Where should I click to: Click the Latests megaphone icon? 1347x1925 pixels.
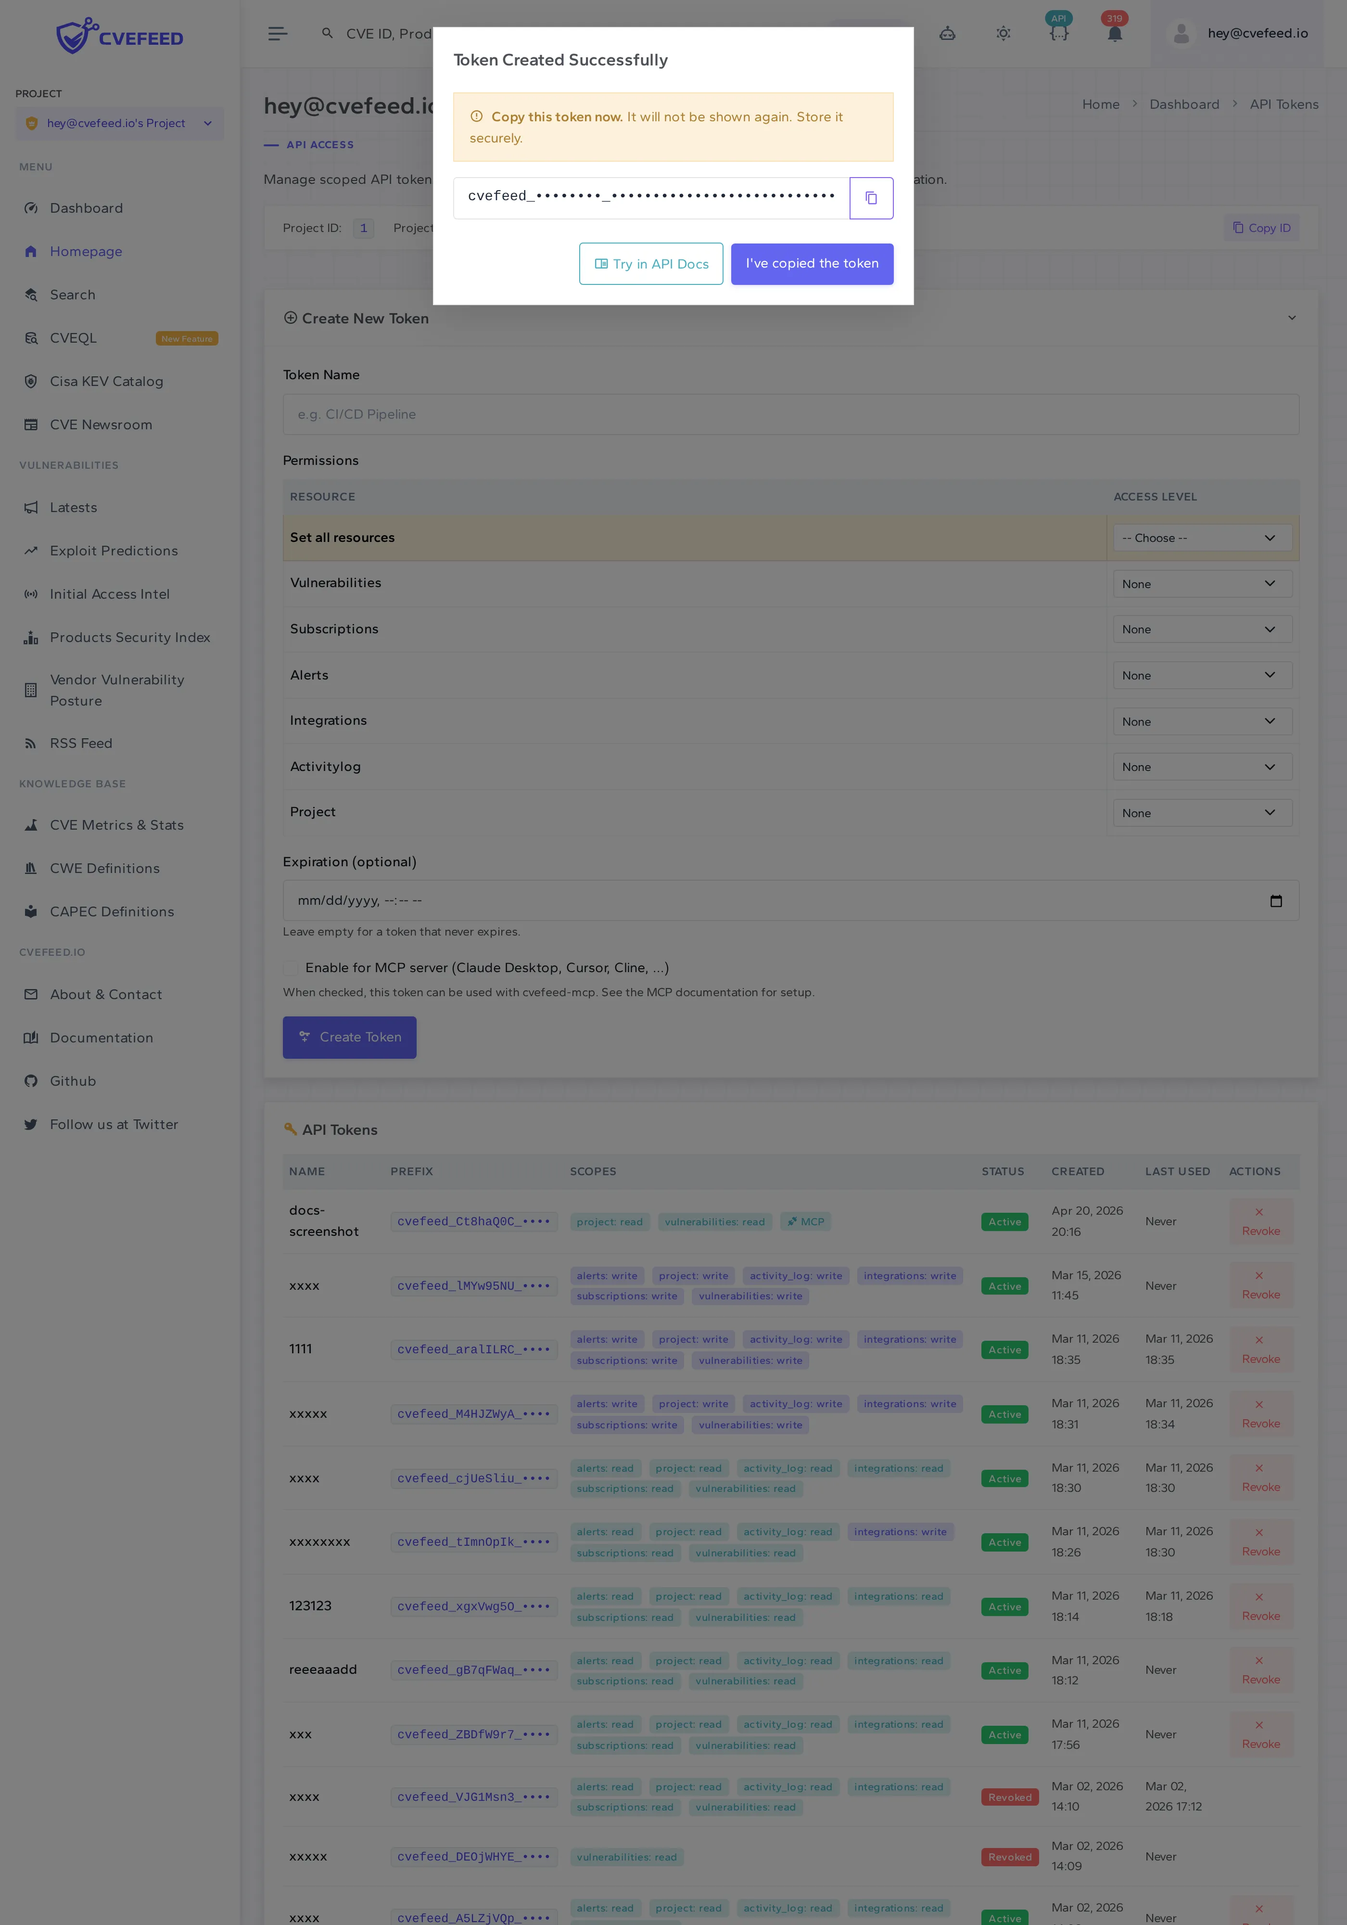click(31, 507)
